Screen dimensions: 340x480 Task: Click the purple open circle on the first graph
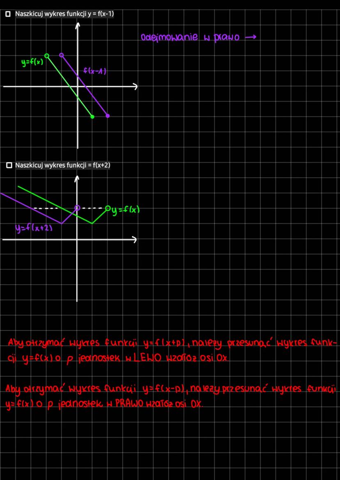tap(62, 55)
